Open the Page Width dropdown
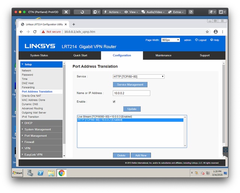This screenshot has height=193, width=240. pyautogui.click(x=170, y=40)
